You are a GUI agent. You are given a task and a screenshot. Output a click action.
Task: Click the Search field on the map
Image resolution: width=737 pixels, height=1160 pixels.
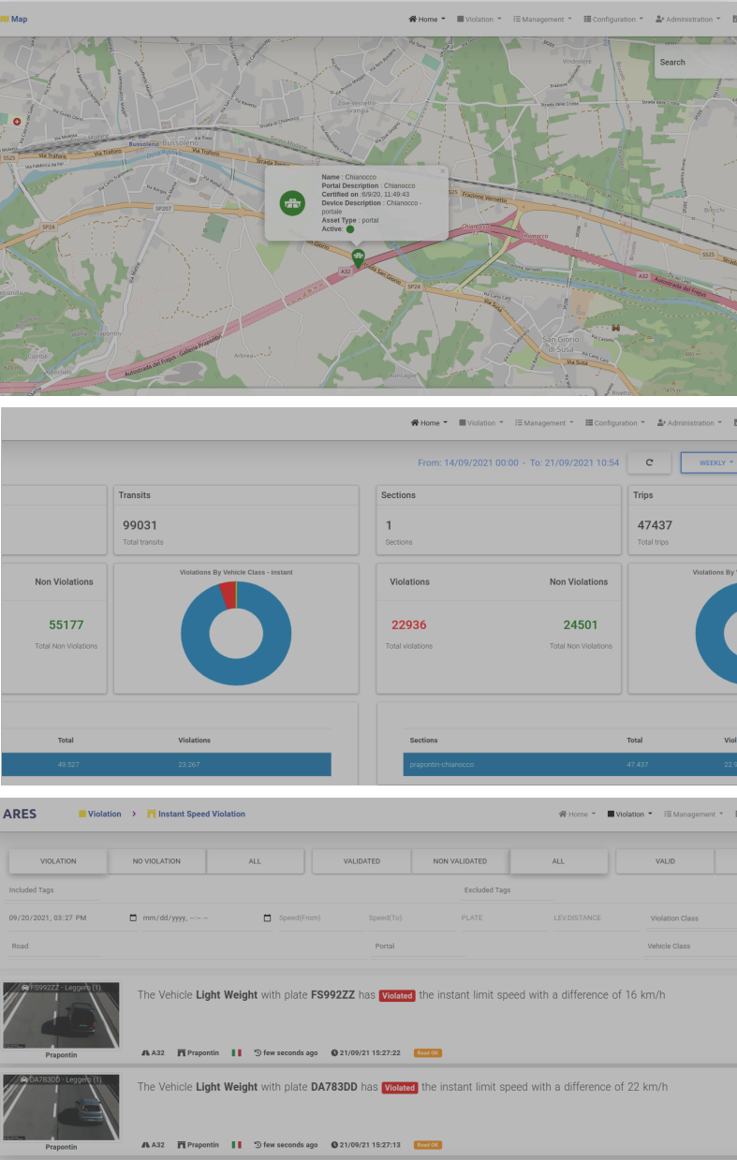(696, 62)
